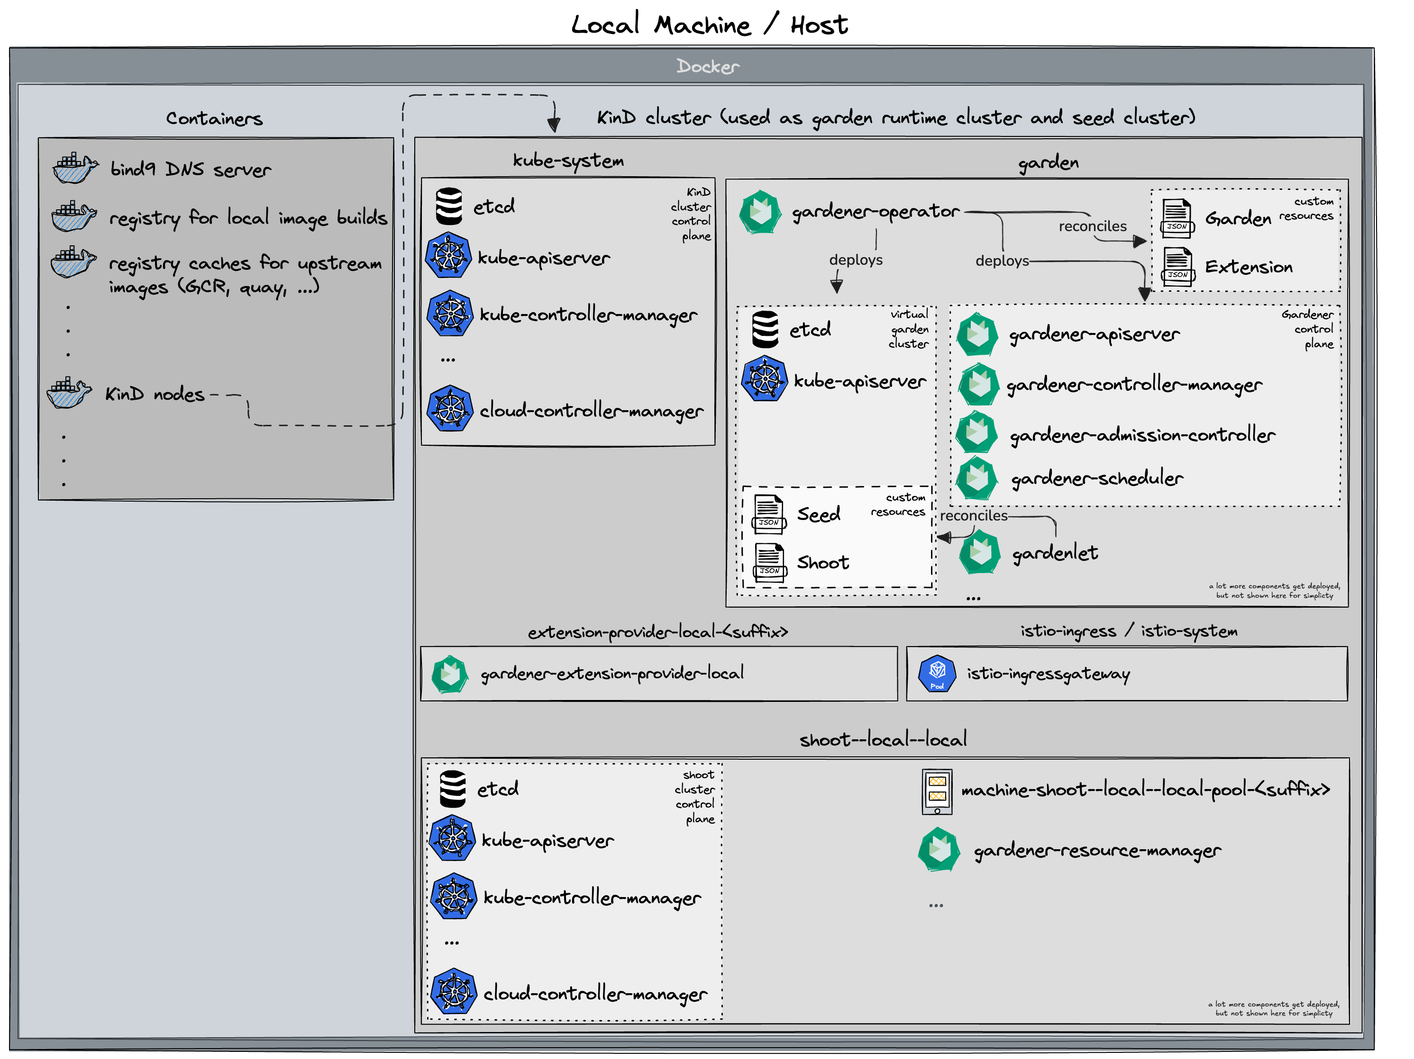Image resolution: width=1414 pixels, height=1059 pixels.
Task: Click the JSON document icon beside Shoot
Action: [770, 562]
